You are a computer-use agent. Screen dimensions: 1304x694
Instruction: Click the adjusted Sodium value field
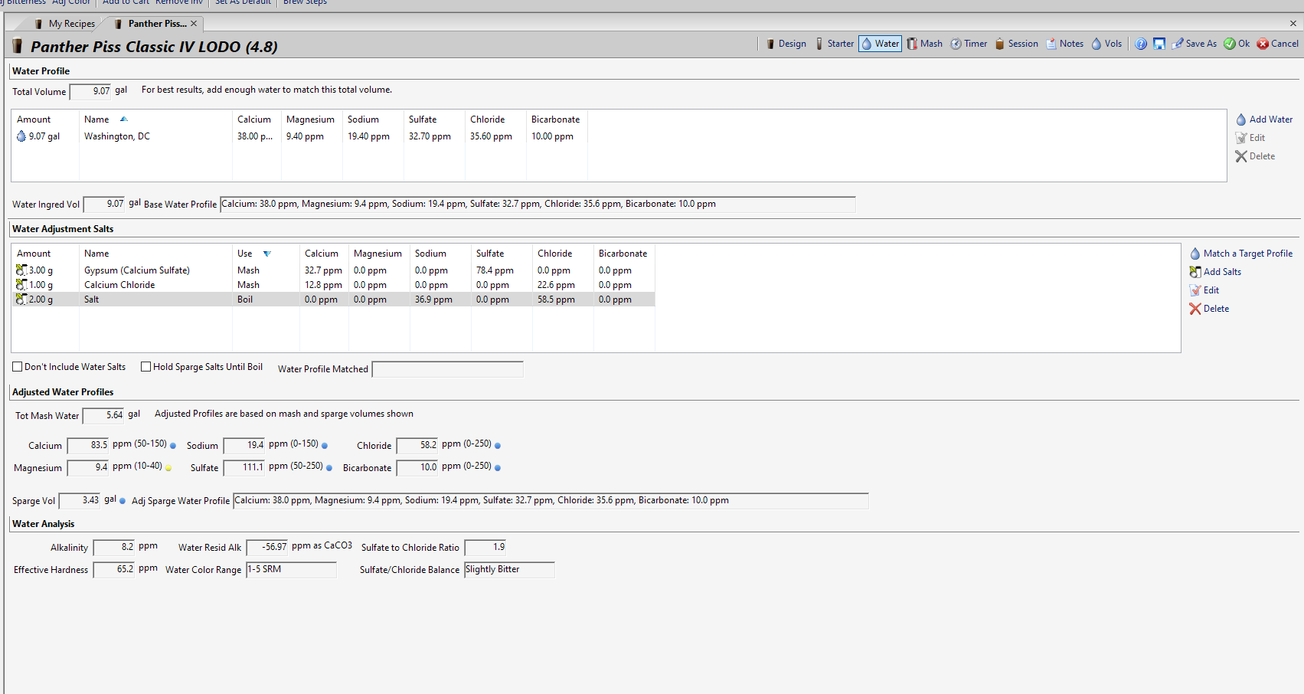coord(245,446)
